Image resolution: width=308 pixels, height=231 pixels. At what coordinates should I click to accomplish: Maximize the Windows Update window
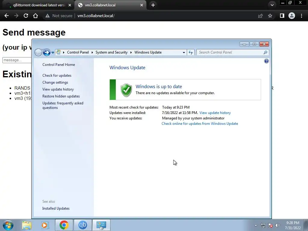point(254,44)
